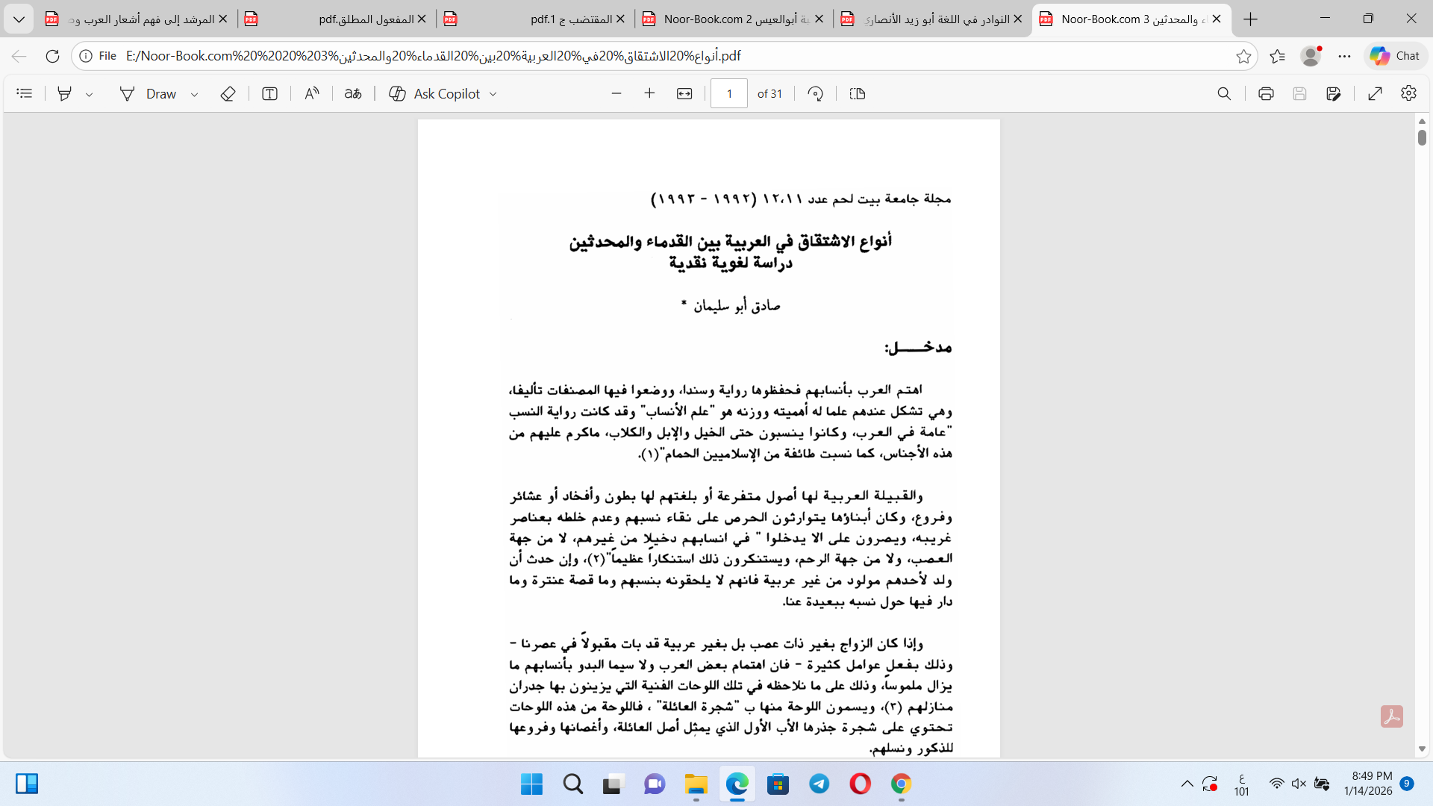Open Settings and more menu

pos(1345,56)
